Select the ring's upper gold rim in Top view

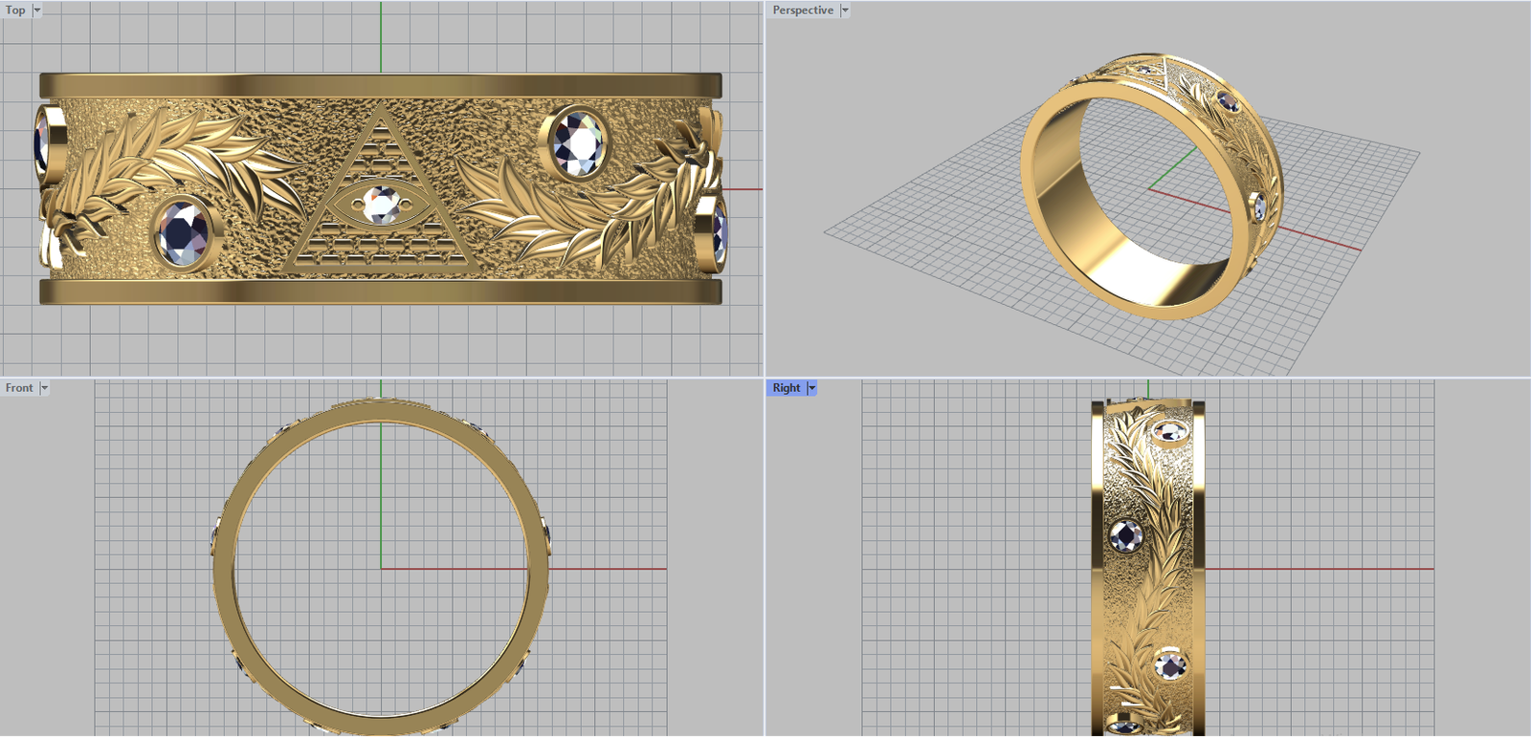(381, 85)
